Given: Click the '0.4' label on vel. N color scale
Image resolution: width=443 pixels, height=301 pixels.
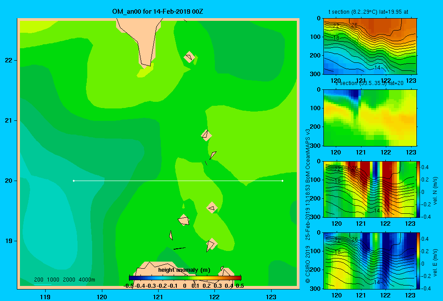Looking at the screenshot, I should tap(425, 167).
